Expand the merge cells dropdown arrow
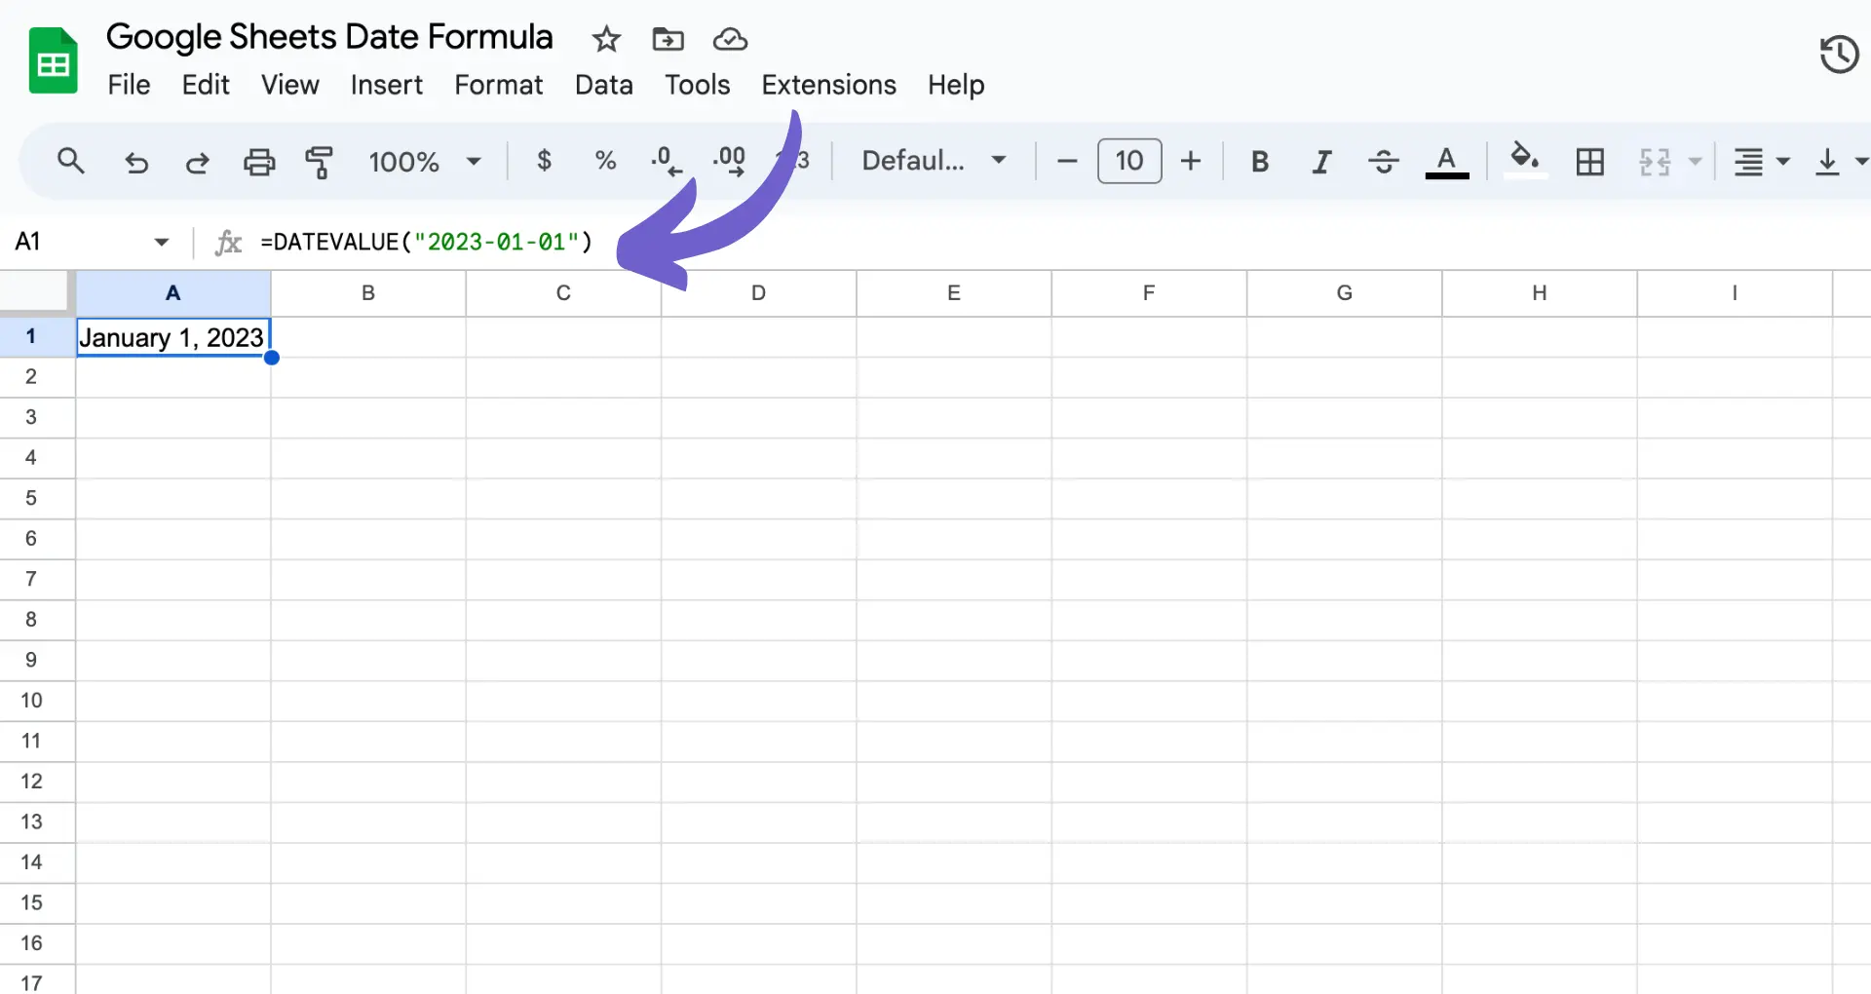1871x994 pixels. (x=1696, y=162)
